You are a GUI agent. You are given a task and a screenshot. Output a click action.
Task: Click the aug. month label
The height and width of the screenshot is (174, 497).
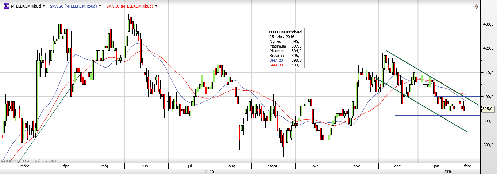coord(232,166)
